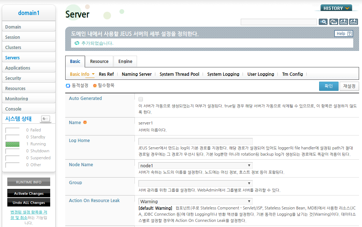Select the Basic Info sub-menu
Screen dimensions: 362x227
click(80, 74)
